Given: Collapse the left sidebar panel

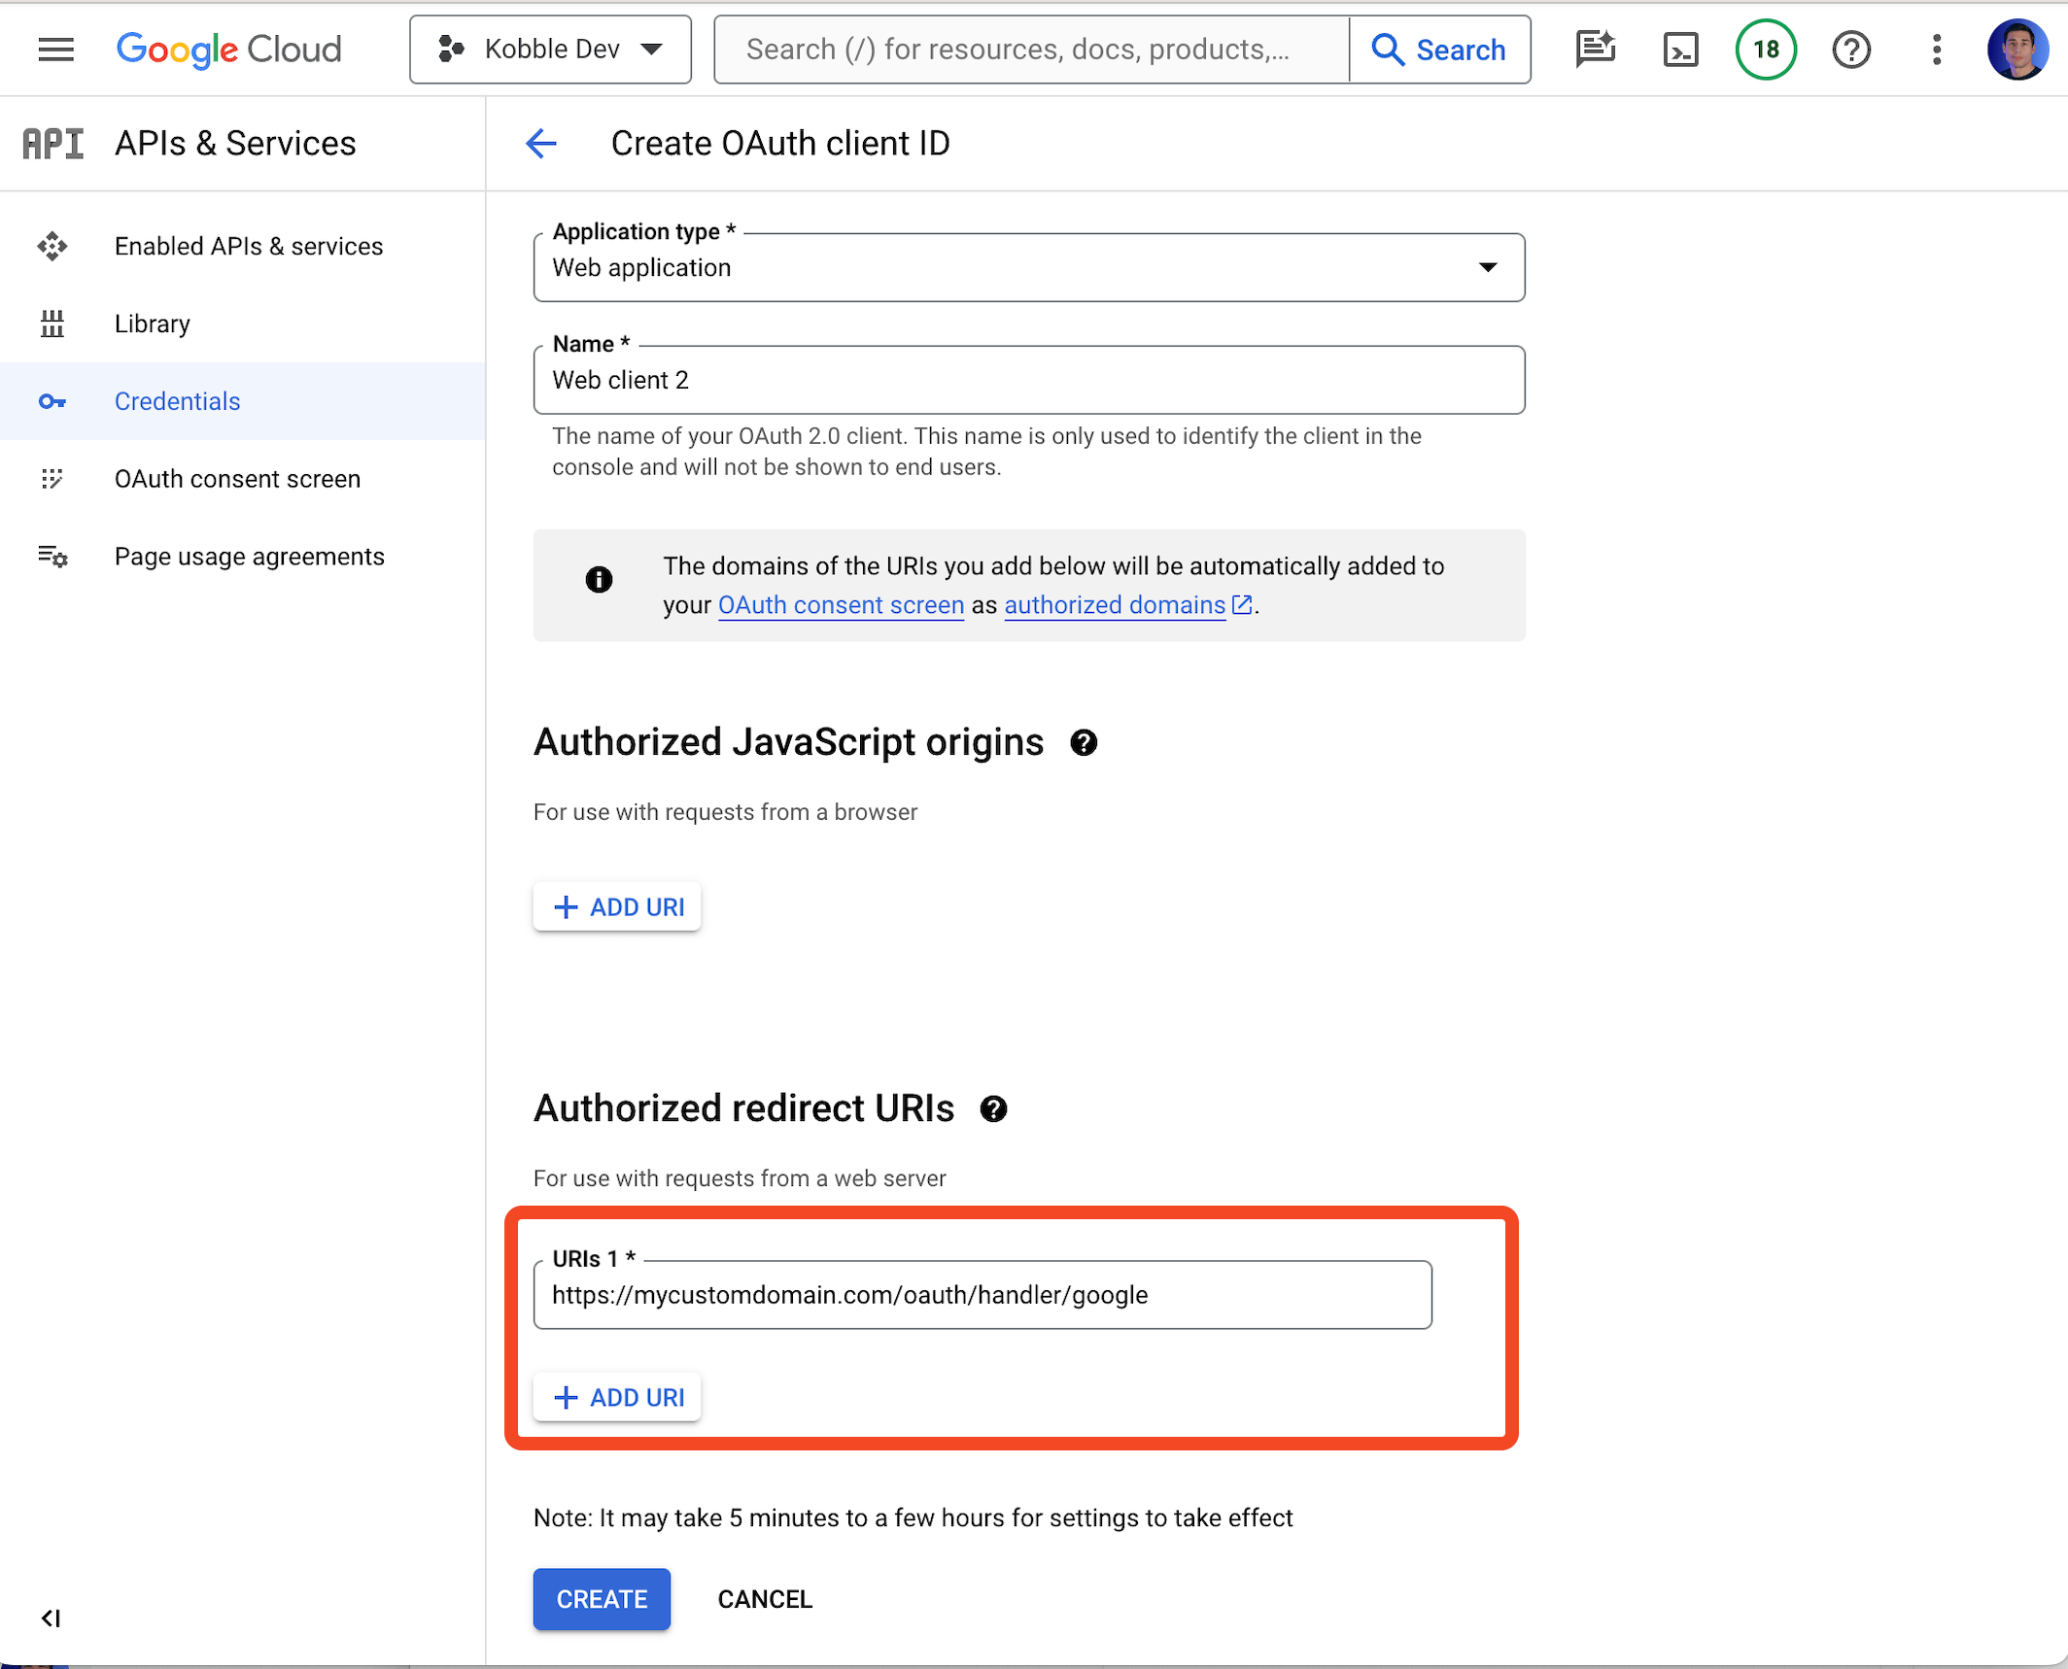Looking at the screenshot, I should 52,1618.
